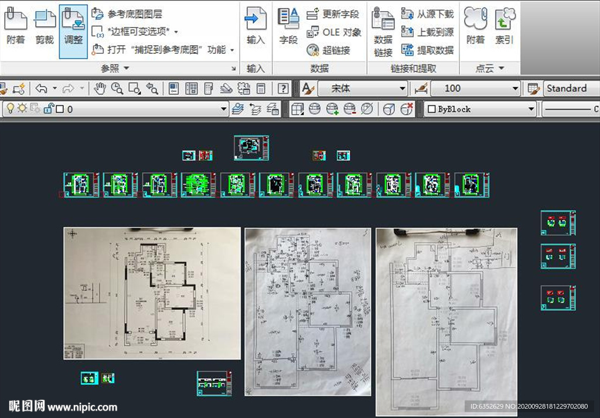Expand the 参照 panel title
Image resolution: width=600 pixels, height=418 pixels.
(x=115, y=68)
